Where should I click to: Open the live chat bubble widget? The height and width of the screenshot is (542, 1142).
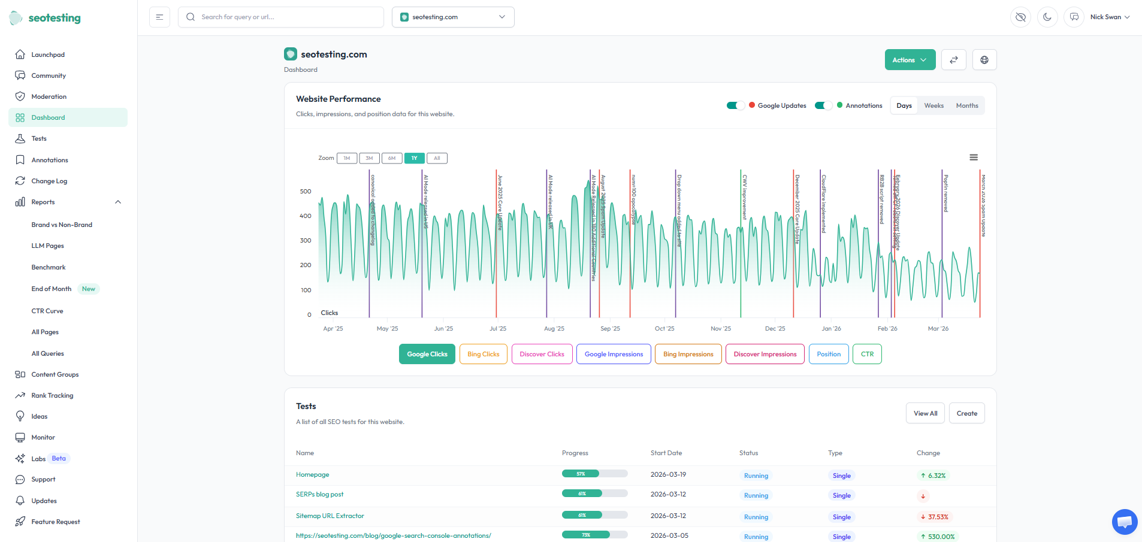1124,522
